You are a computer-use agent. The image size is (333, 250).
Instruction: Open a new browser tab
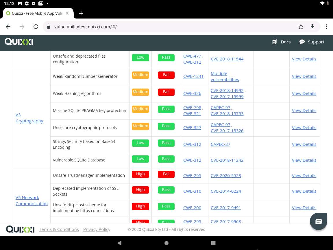click(x=81, y=13)
